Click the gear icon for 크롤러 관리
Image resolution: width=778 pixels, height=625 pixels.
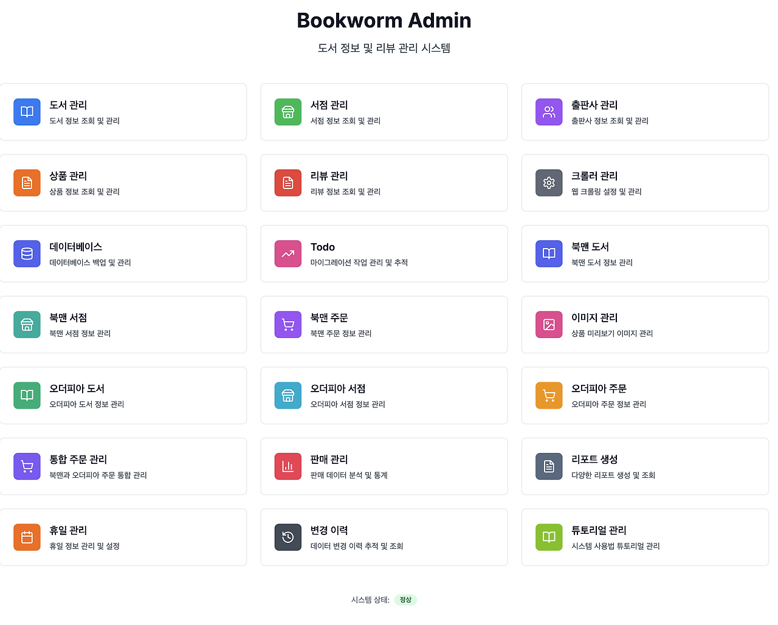[548, 183]
